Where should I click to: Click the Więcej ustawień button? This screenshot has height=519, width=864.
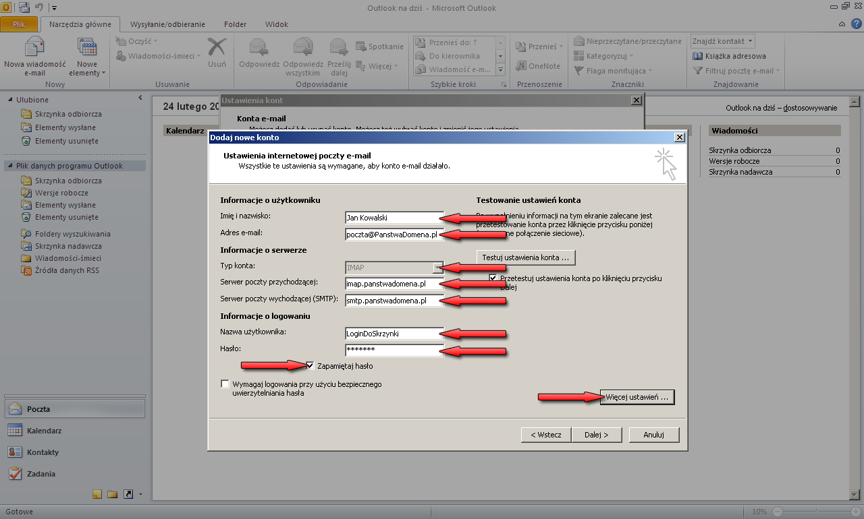point(637,398)
